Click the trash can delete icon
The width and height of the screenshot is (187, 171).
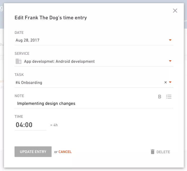click(x=153, y=152)
